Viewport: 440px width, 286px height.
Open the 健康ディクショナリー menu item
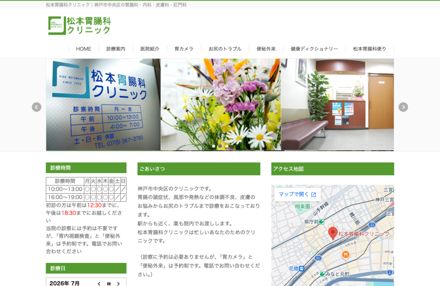pos(314,49)
